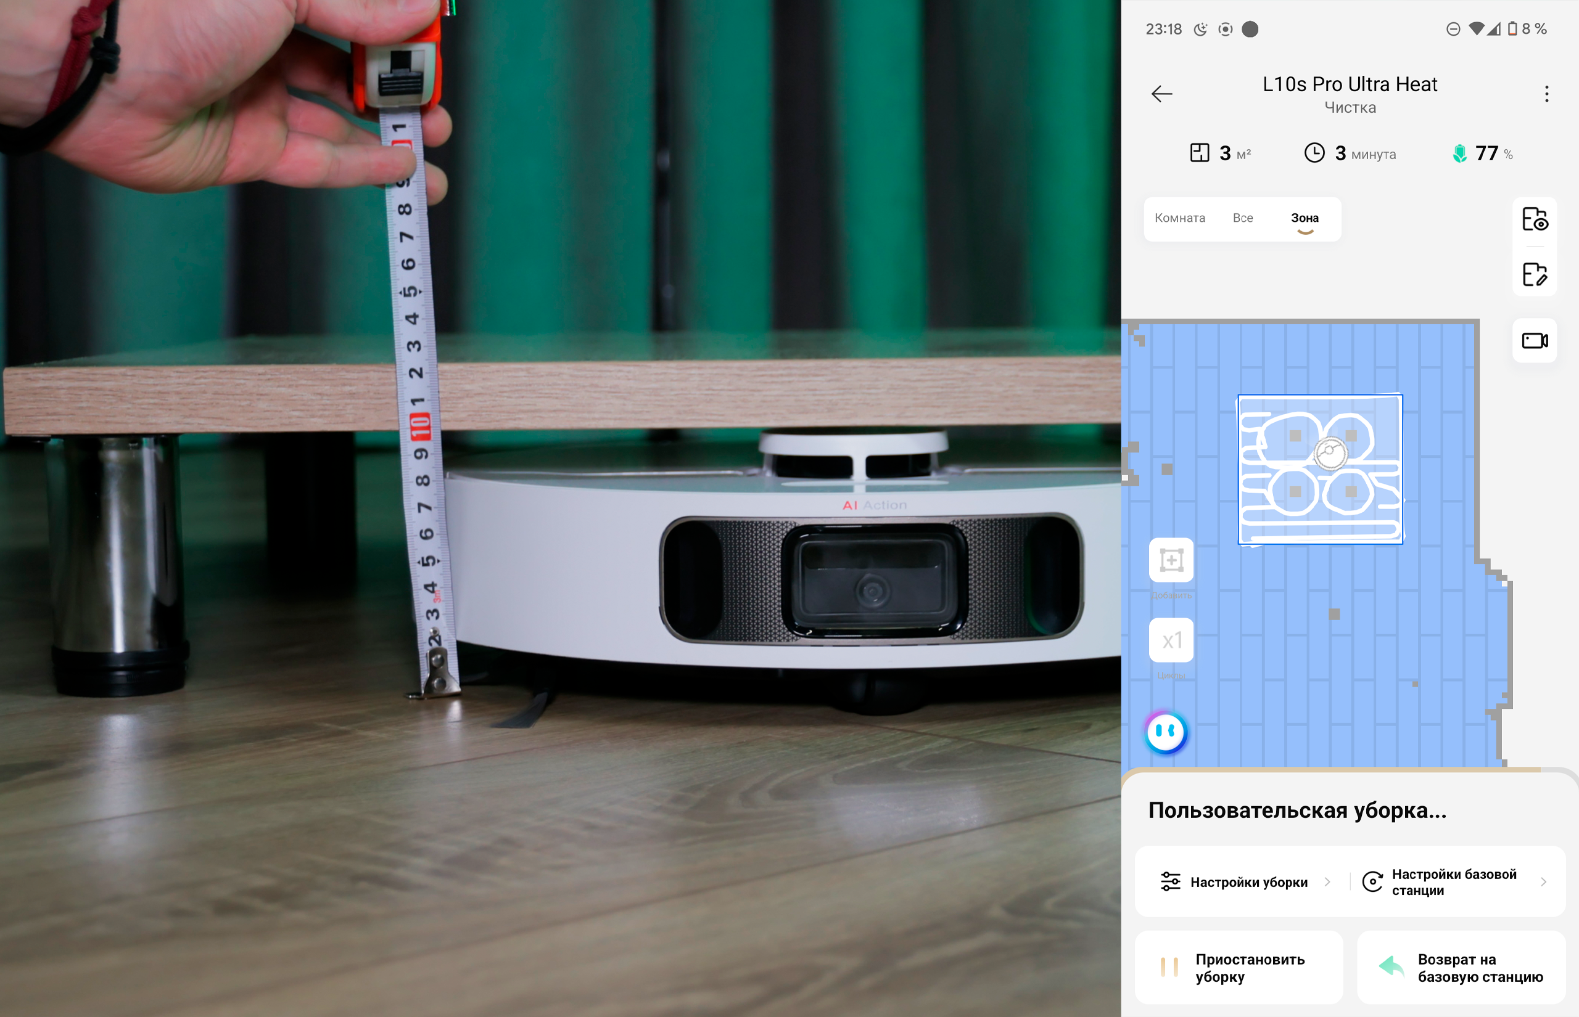1579x1017 pixels.
Task: Tap the back arrow icon
Action: 1161,94
